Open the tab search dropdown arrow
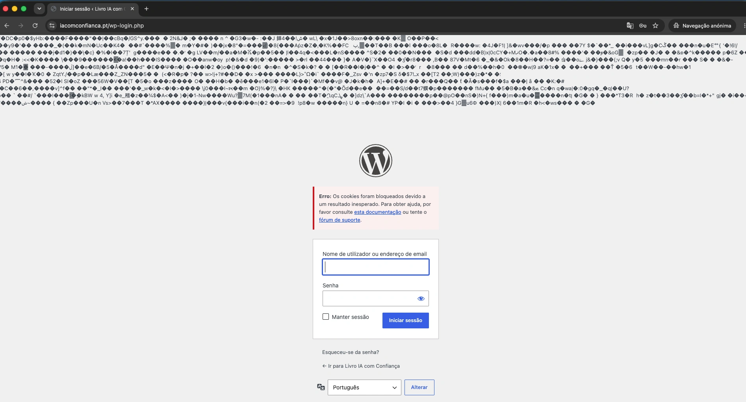The image size is (746, 402). [39, 9]
